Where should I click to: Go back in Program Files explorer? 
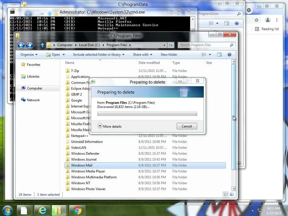(x=21, y=45)
